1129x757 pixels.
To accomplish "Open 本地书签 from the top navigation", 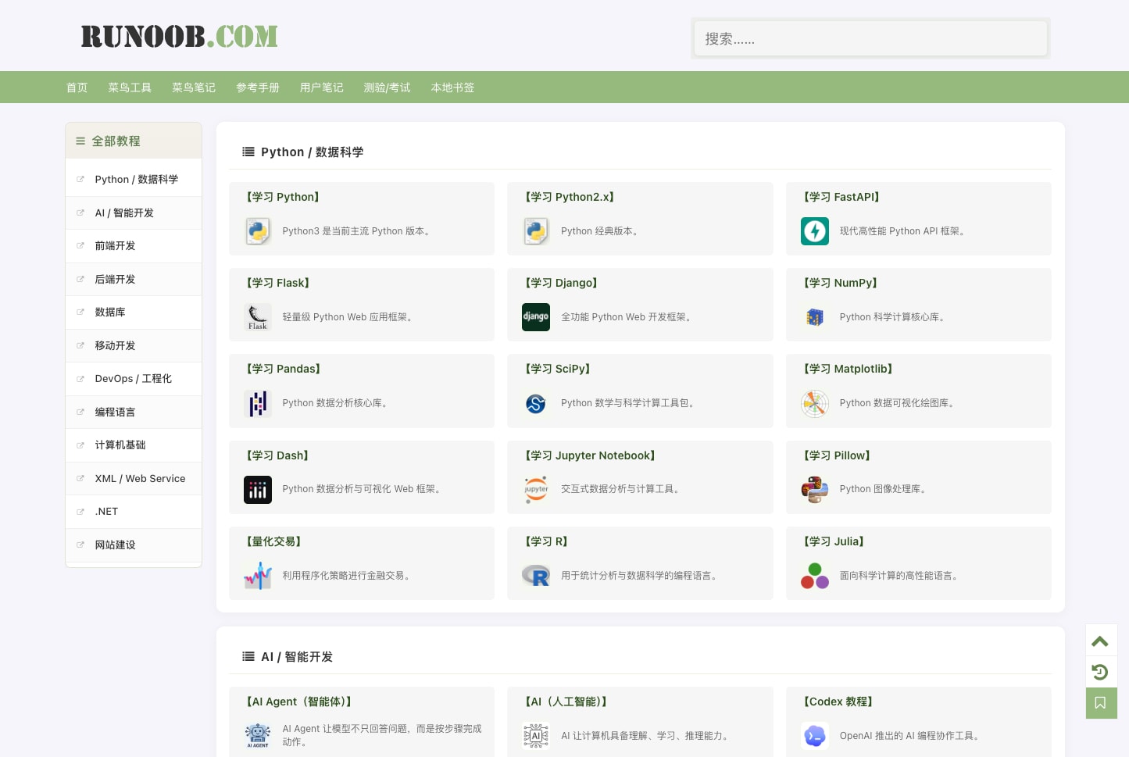I will point(453,87).
